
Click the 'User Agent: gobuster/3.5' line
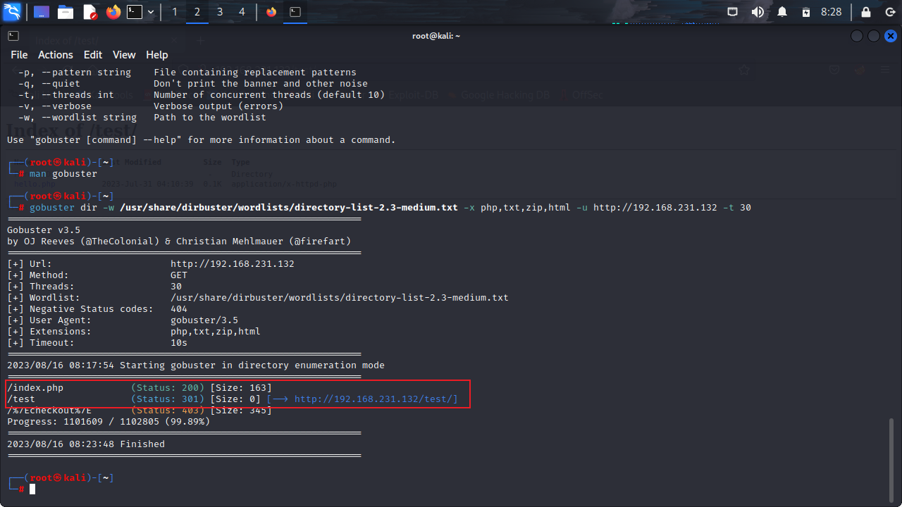tap(123, 320)
